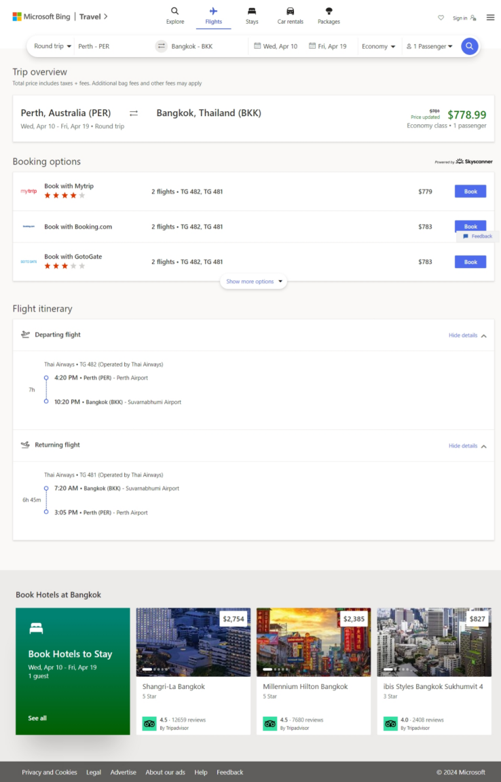Image resolution: width=501 pixels, height=782 pixels.
Task: Expand the 1 Passenger selector
Action: 429,46
